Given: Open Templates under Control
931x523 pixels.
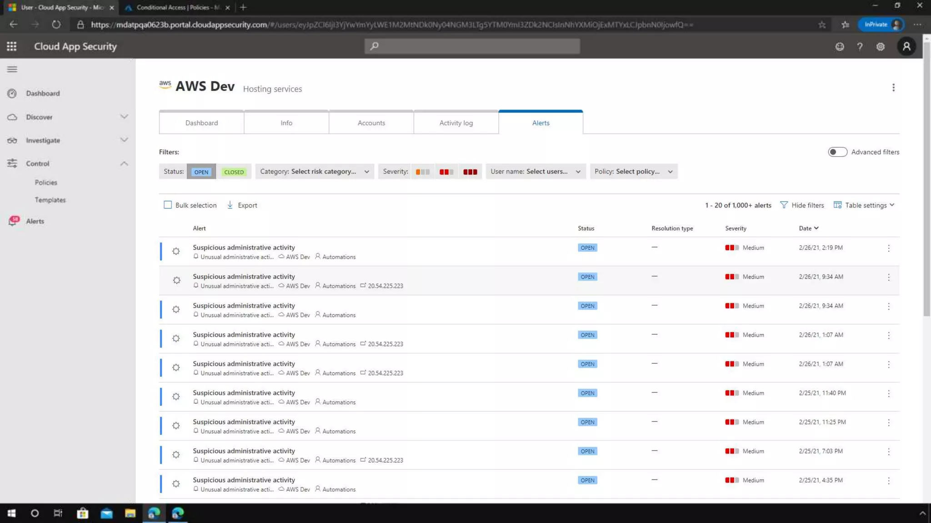Looking at the screenshot, I should click(50, 200).
